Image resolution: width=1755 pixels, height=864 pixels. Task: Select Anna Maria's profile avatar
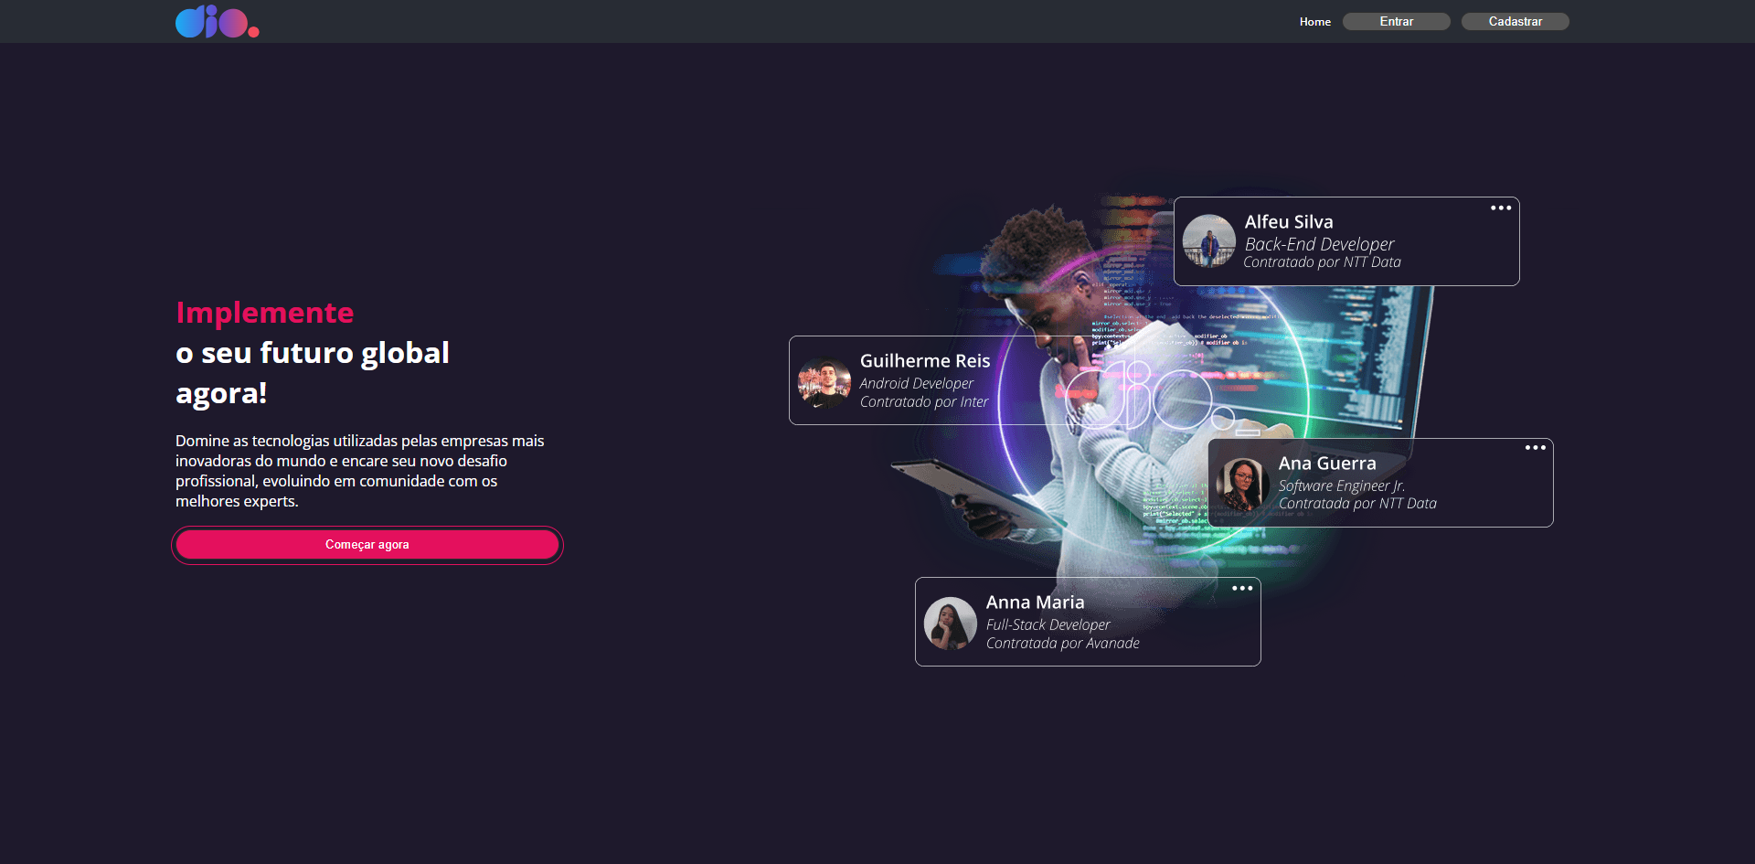coord(950,624)
